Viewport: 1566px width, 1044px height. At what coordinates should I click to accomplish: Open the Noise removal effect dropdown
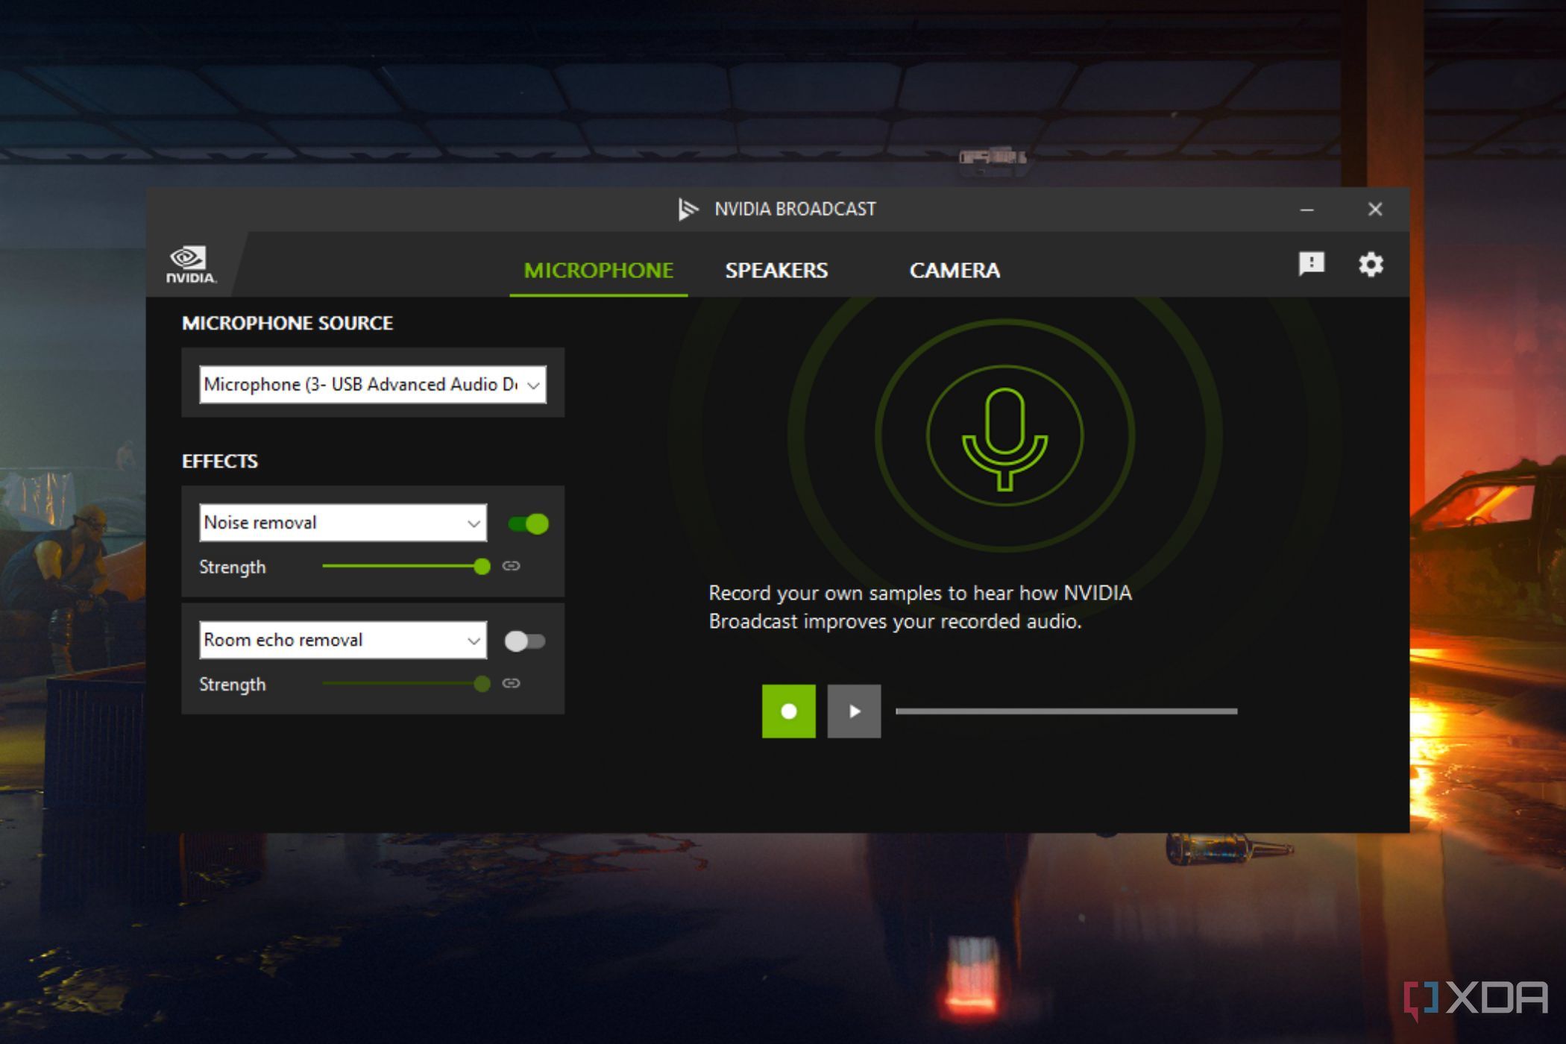[x=342, y=523]
